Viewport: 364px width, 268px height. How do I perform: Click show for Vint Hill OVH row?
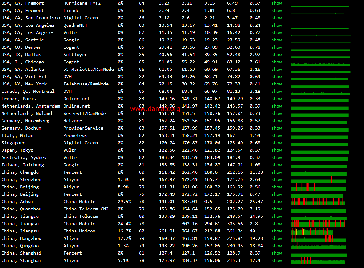277,77
